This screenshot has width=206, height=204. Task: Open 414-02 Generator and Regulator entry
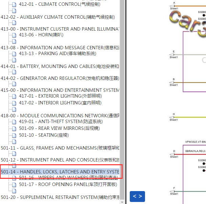click(60, 78)
